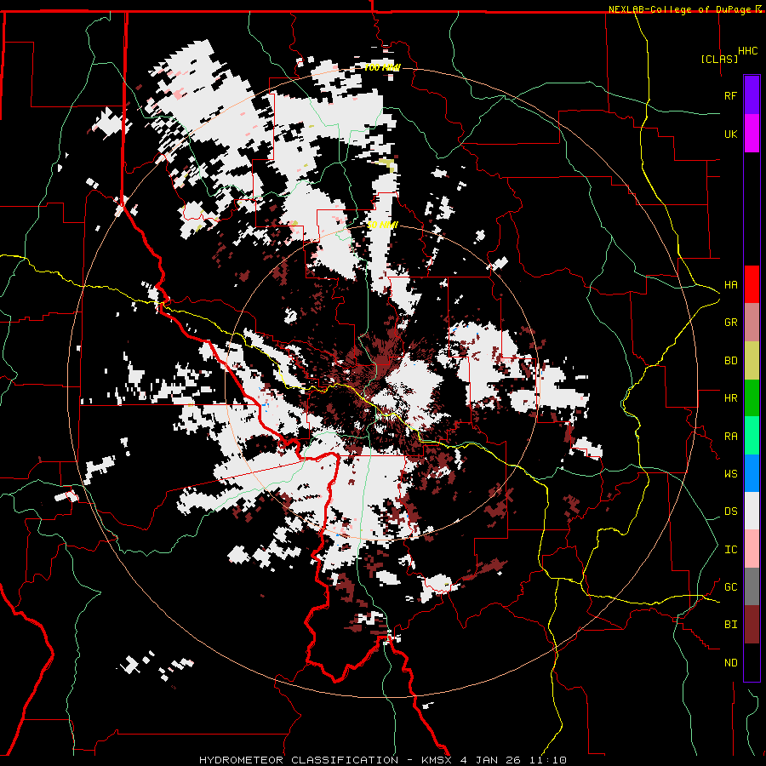This screenshot has height=766, width=766.
Task: Select the BD yellow legend color block
Action: [x=752, y=361]
